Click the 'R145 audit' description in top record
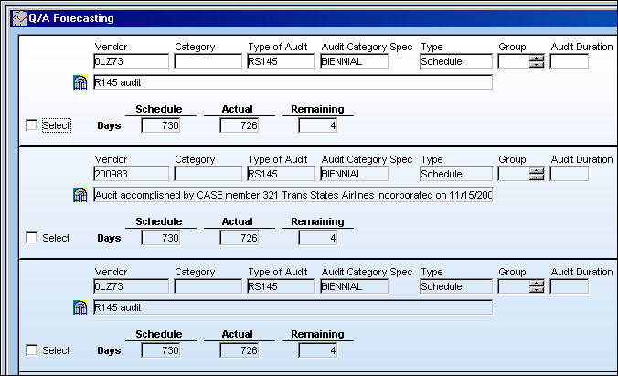618x376 pixels. coord(293,82)
